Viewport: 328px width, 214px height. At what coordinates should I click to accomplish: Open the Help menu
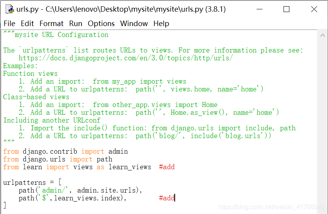(x=161, y=24)
